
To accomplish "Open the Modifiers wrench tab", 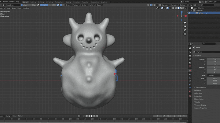I will click(x=190, y=74).
